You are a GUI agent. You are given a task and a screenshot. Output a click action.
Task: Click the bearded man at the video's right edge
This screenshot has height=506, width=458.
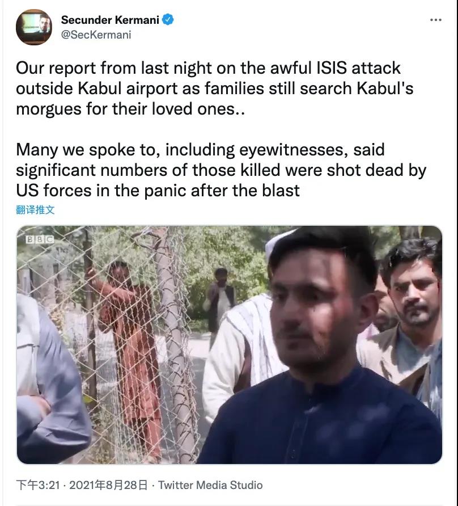[x=410, y=323]
